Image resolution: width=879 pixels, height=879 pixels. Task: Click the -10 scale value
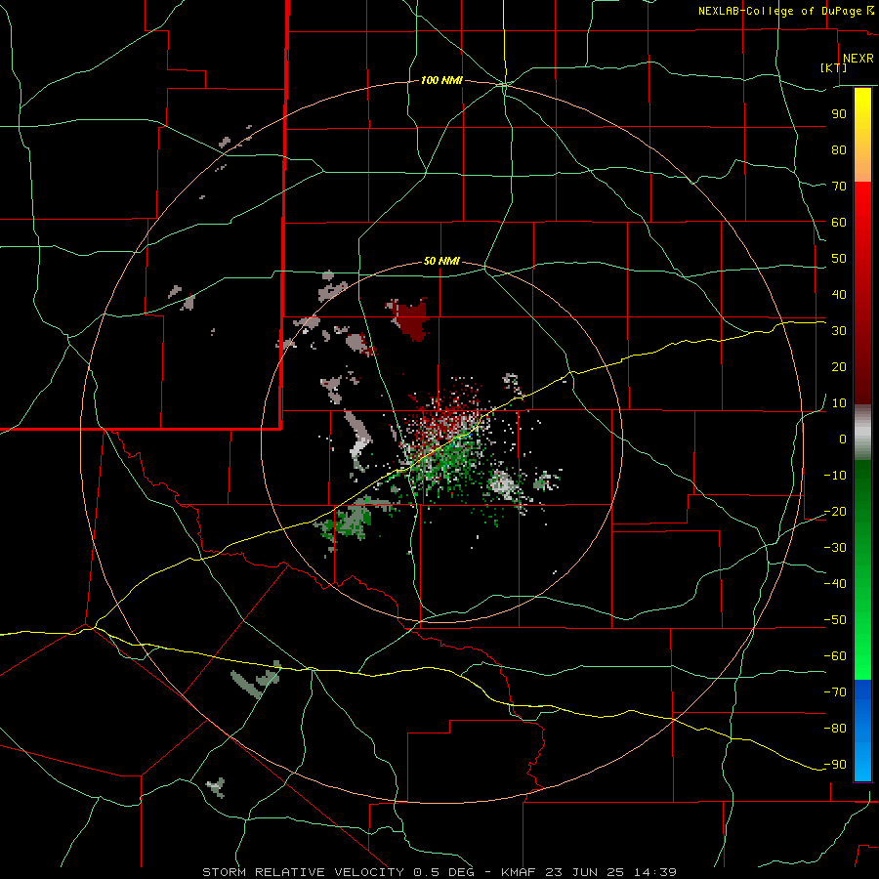point(835,476)
